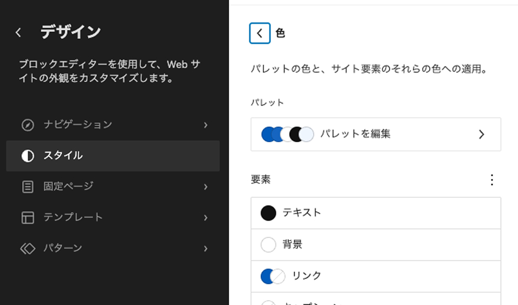518x305 pixels.
Task: Open the テキスト color element row
Action: pyautogui.click(x=376, y=213)
